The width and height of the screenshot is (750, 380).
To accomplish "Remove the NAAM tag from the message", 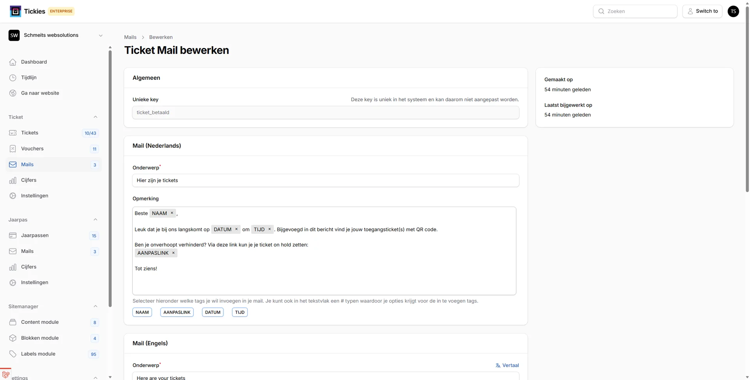I will click(x=171, y=213).
